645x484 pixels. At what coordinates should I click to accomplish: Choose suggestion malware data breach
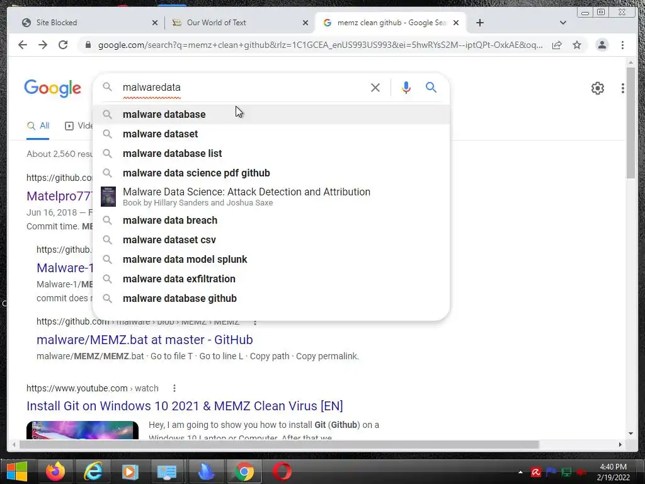271,220
